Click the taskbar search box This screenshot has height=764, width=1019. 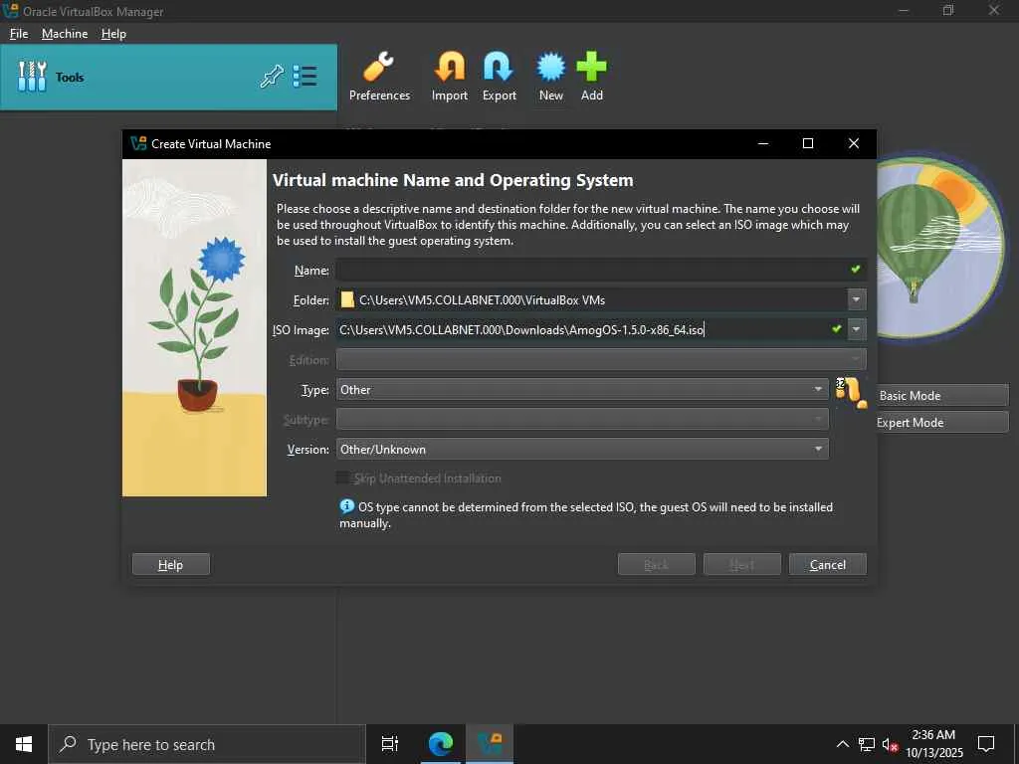[x=207, y=744]
